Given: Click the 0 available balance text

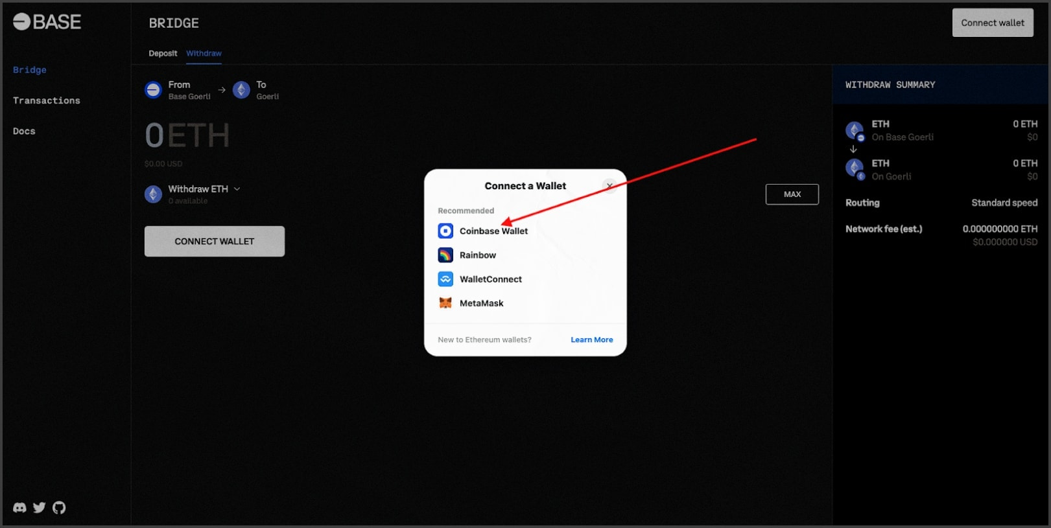Looking at the screenshot, I should click(188, 201).
